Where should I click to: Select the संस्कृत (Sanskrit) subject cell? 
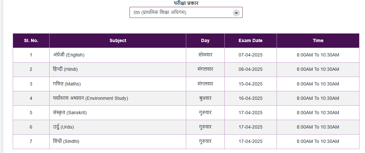coord(70,113)
